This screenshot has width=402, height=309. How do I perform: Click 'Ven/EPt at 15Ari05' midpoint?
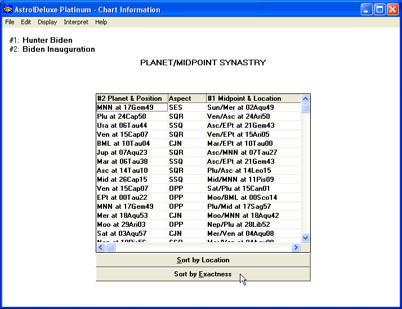coord(254,135)
